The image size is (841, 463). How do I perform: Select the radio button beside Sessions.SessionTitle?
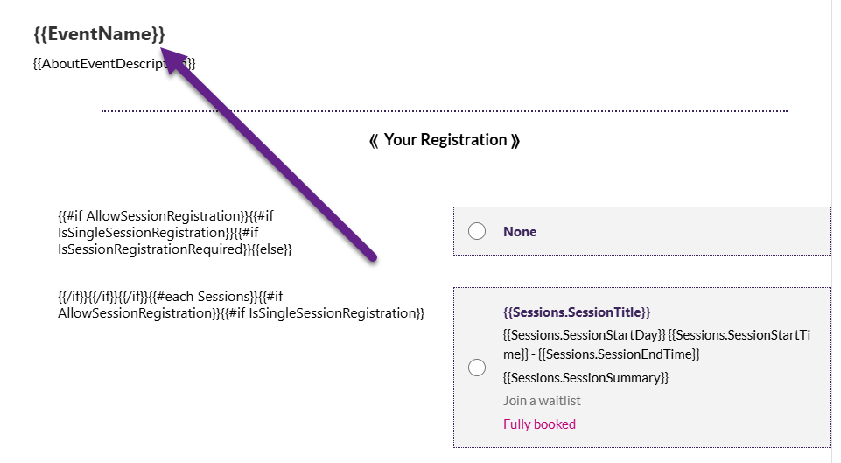point(477,368)
